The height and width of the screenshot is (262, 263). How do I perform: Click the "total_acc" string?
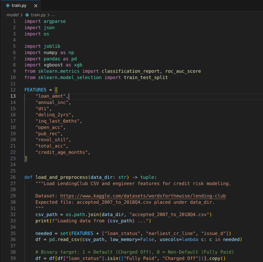51,146
